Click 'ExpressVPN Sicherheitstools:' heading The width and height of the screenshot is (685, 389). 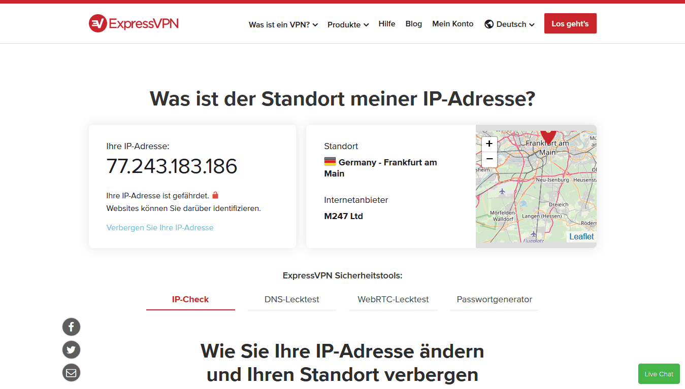point(343,276)
